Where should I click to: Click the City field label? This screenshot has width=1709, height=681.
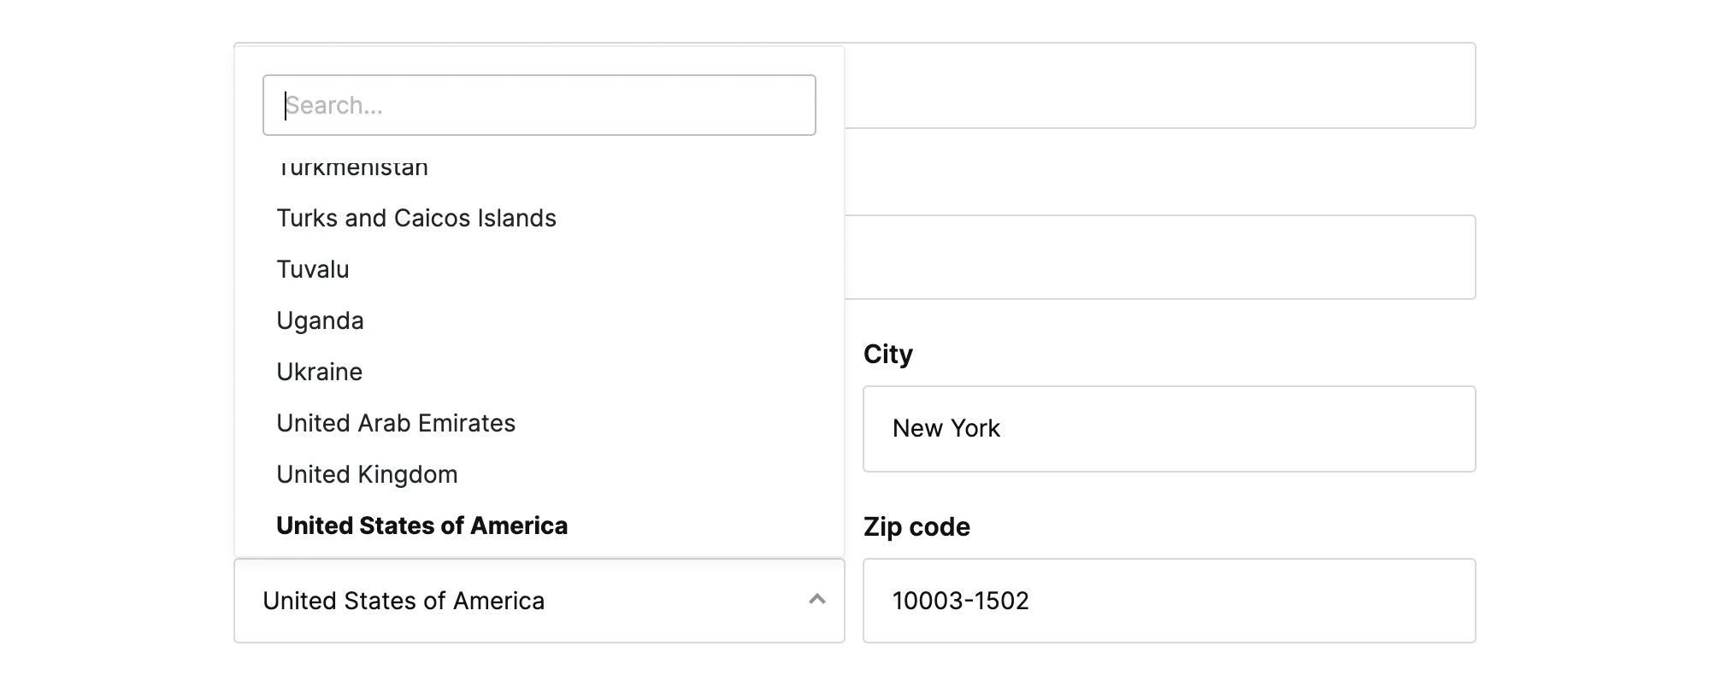point(887,355)
